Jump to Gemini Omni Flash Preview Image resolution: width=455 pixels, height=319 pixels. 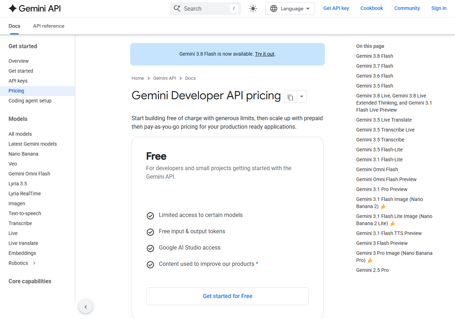click(386, 179)
